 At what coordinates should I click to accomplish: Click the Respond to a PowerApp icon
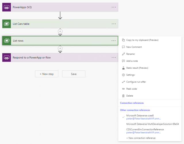coord(7,57)
